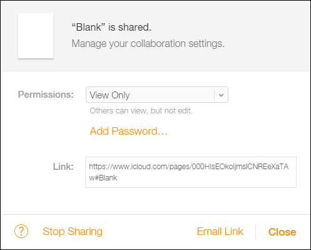Choose Email Link in the footer
311x250 pixels.
tap(220, 231)
